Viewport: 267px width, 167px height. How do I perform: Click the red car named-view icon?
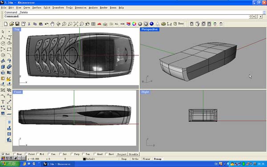99,24
